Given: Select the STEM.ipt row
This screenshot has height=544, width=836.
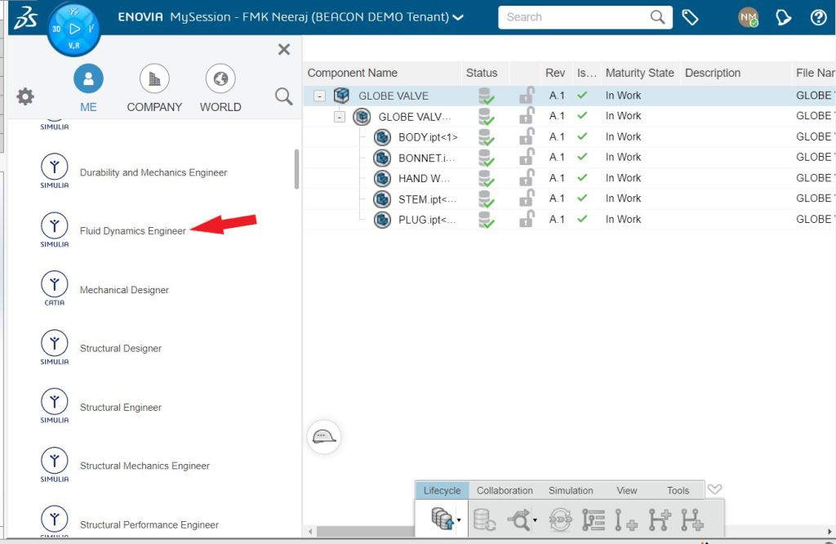Looking at the screenshot, I should [569, 198].
